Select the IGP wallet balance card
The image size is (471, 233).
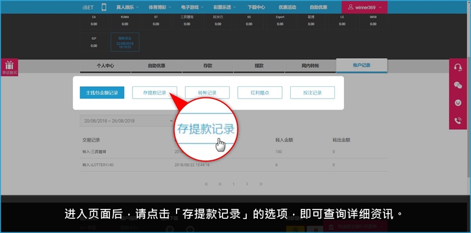pos(94,42)
